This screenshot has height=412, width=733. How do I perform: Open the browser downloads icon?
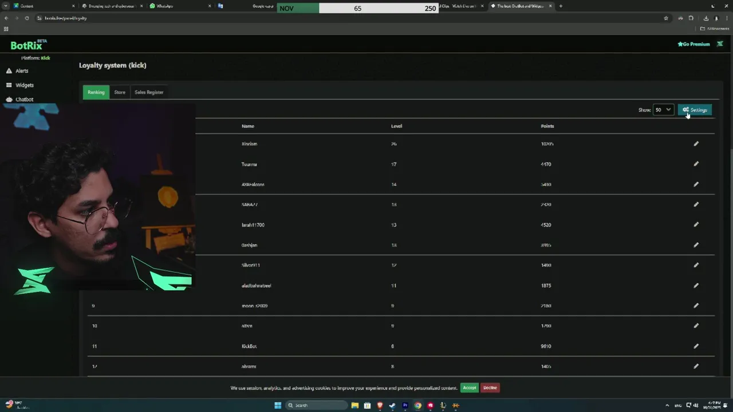[706, 18]
